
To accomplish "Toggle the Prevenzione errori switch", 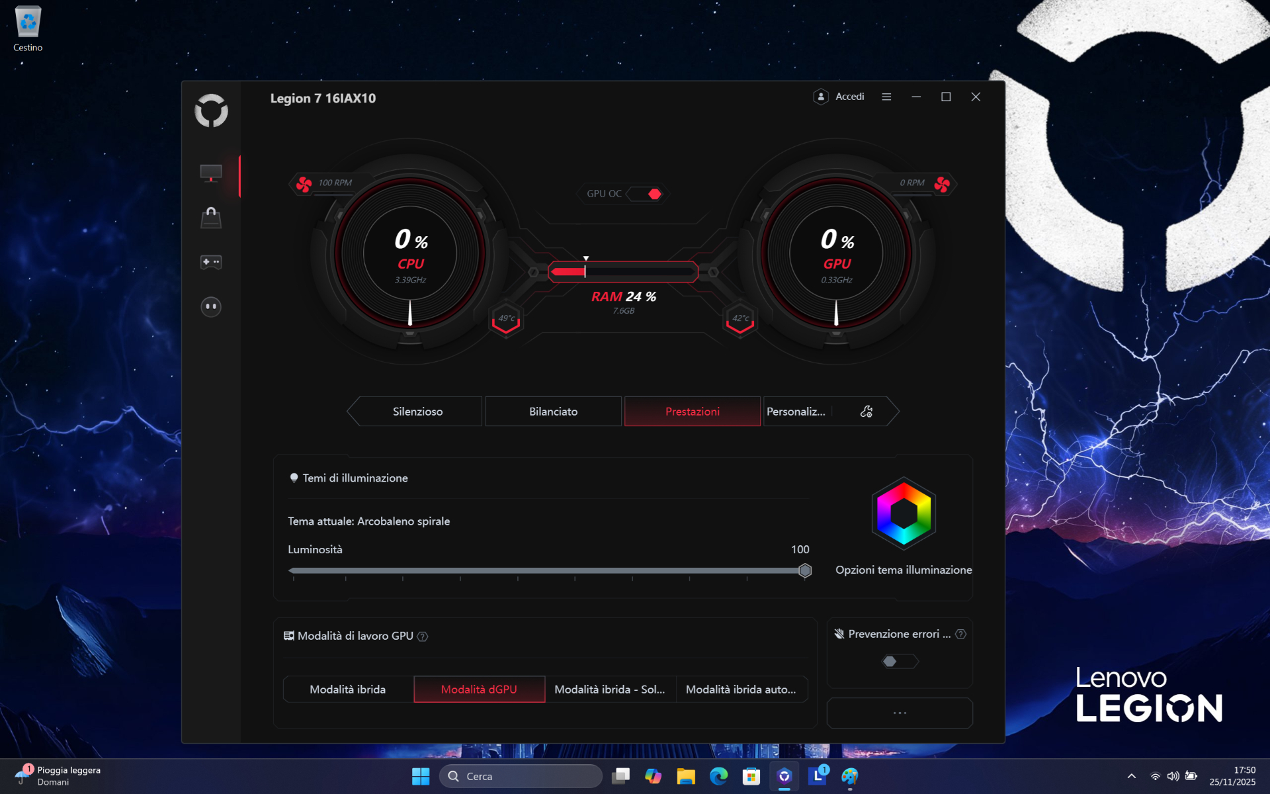I will [x=900, y=661].
